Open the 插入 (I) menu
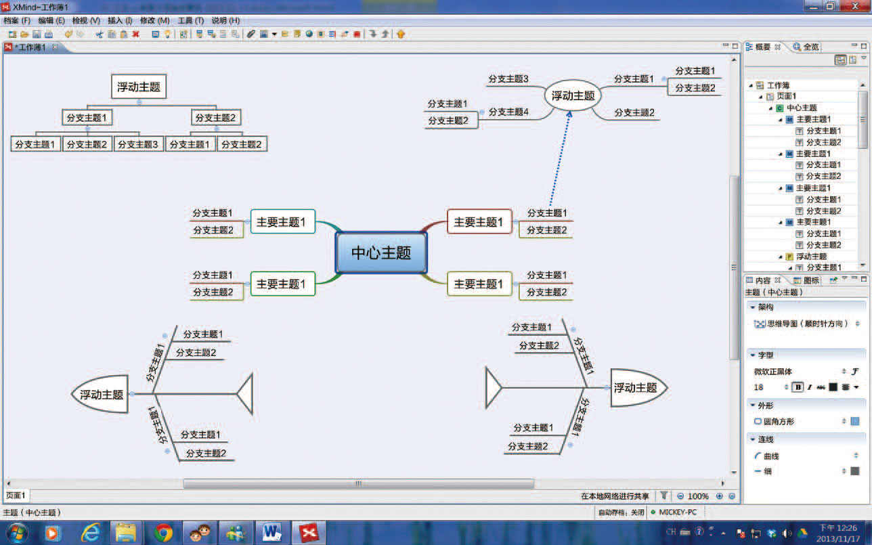Screen dimensions: 872x545 (x=120, y=21)
